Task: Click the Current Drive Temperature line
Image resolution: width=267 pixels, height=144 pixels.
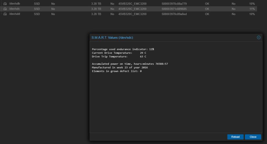Action: click(119, 53)
